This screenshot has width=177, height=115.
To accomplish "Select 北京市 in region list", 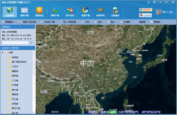I will point(15,67).
